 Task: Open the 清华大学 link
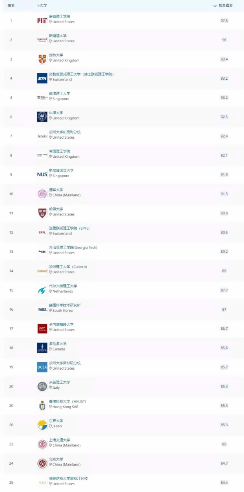point(56,189)
